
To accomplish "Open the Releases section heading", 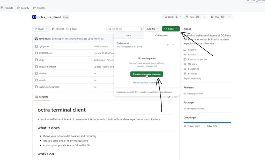I will click(x=189, y=88).
